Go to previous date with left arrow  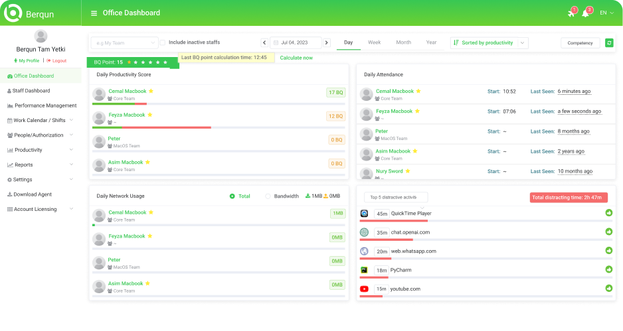[264, 43]
